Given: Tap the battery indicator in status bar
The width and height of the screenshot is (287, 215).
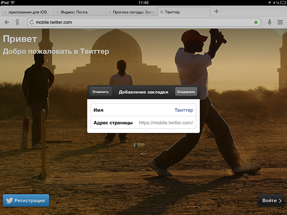Looking at the screenshot, I should click(283, 2).
